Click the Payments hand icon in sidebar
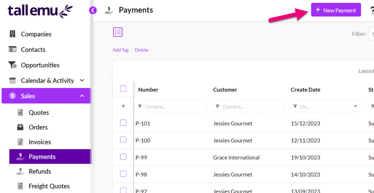This screenshot has height=193, width=374. pos(20,156)
